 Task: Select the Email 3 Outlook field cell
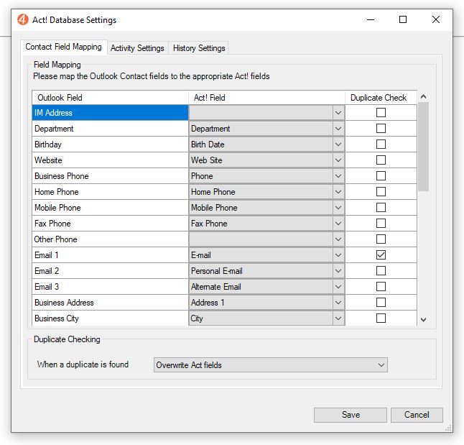coord(110,287)
